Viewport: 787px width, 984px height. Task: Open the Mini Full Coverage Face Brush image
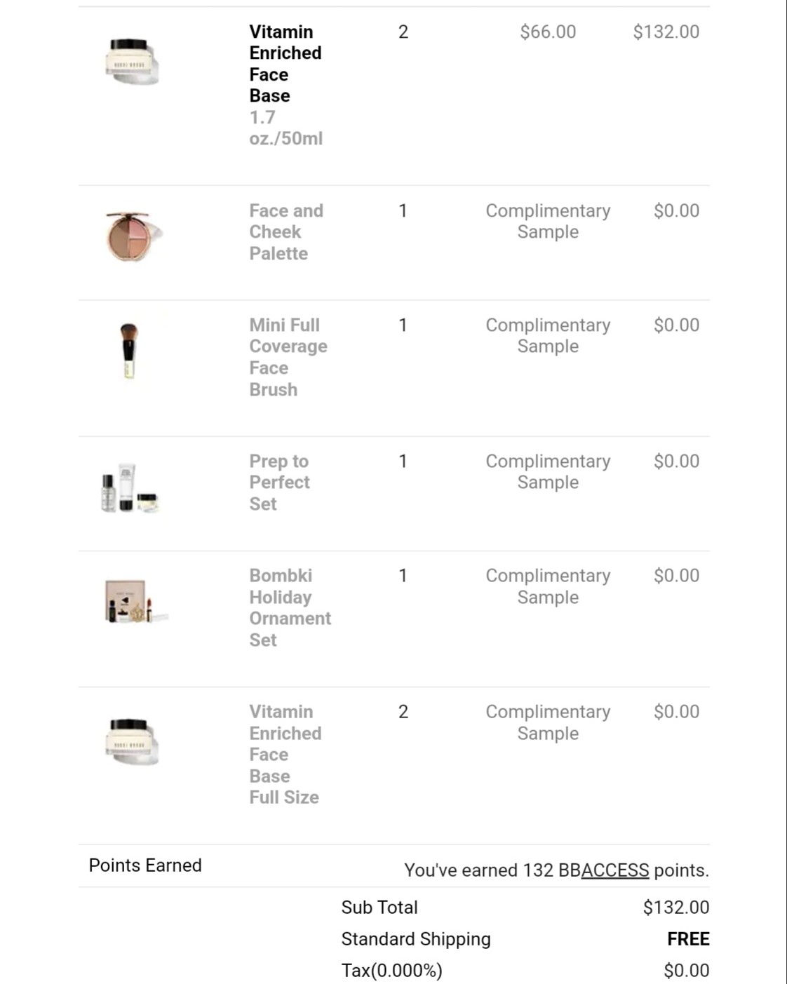coord(128,350)
